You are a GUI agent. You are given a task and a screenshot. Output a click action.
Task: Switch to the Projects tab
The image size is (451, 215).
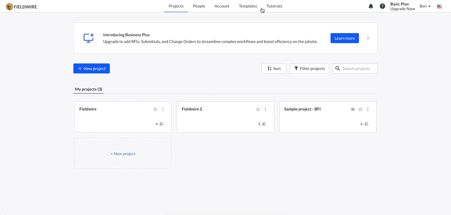[176, 6]
